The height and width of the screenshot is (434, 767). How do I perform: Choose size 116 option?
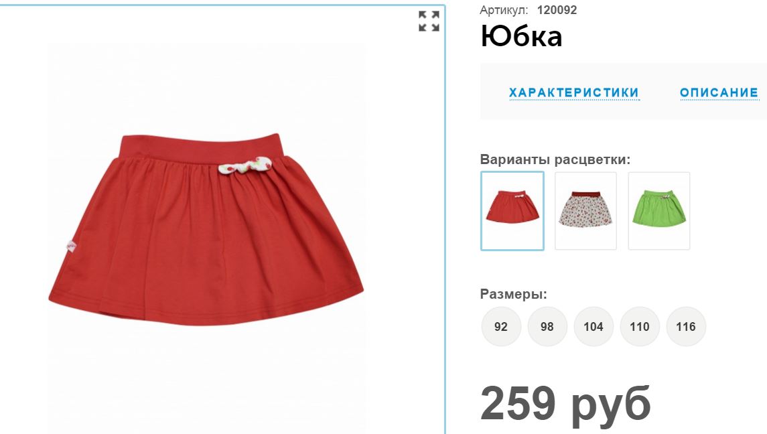click(686, 326)
